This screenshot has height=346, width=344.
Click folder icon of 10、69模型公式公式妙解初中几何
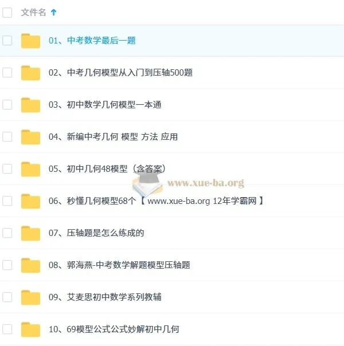click(x=31, y=329)
